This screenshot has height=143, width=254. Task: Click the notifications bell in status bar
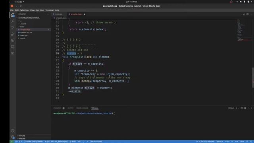pos(251,141)
